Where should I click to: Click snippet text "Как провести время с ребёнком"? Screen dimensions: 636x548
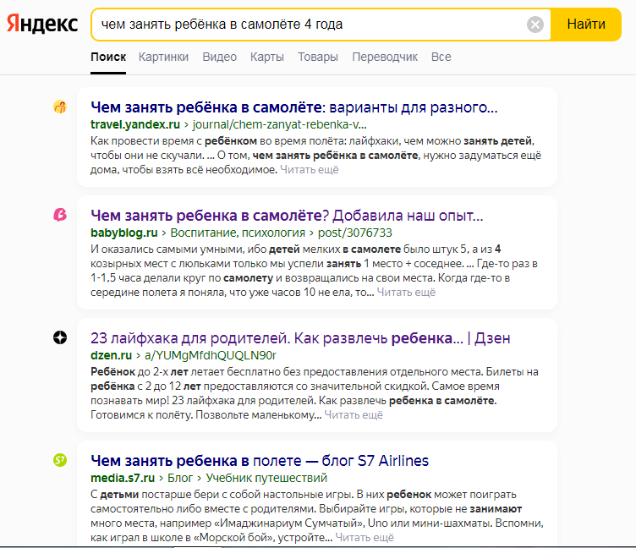[173, 141]
